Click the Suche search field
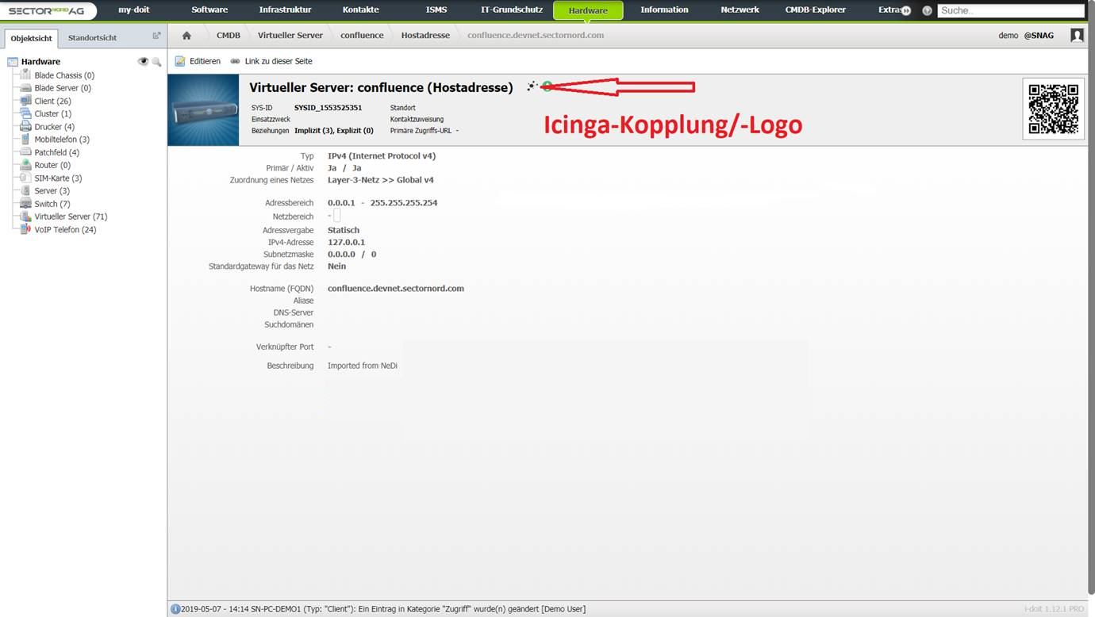 tap(1010, 11)
